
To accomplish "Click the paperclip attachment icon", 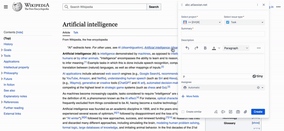I will click(x=245, y=112).
